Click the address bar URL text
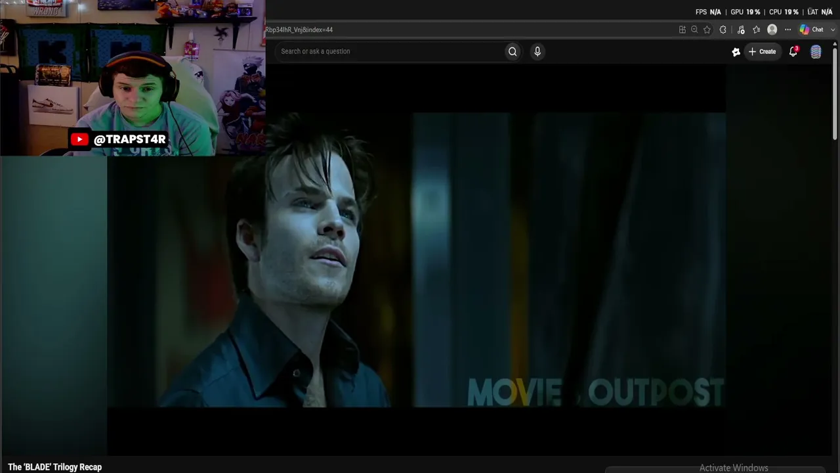 pyautogui.click(x=299, y=30)
